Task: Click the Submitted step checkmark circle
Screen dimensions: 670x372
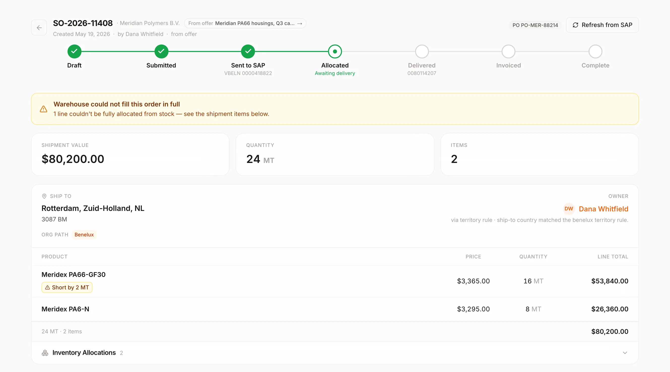Action: (x=161, y=52)
